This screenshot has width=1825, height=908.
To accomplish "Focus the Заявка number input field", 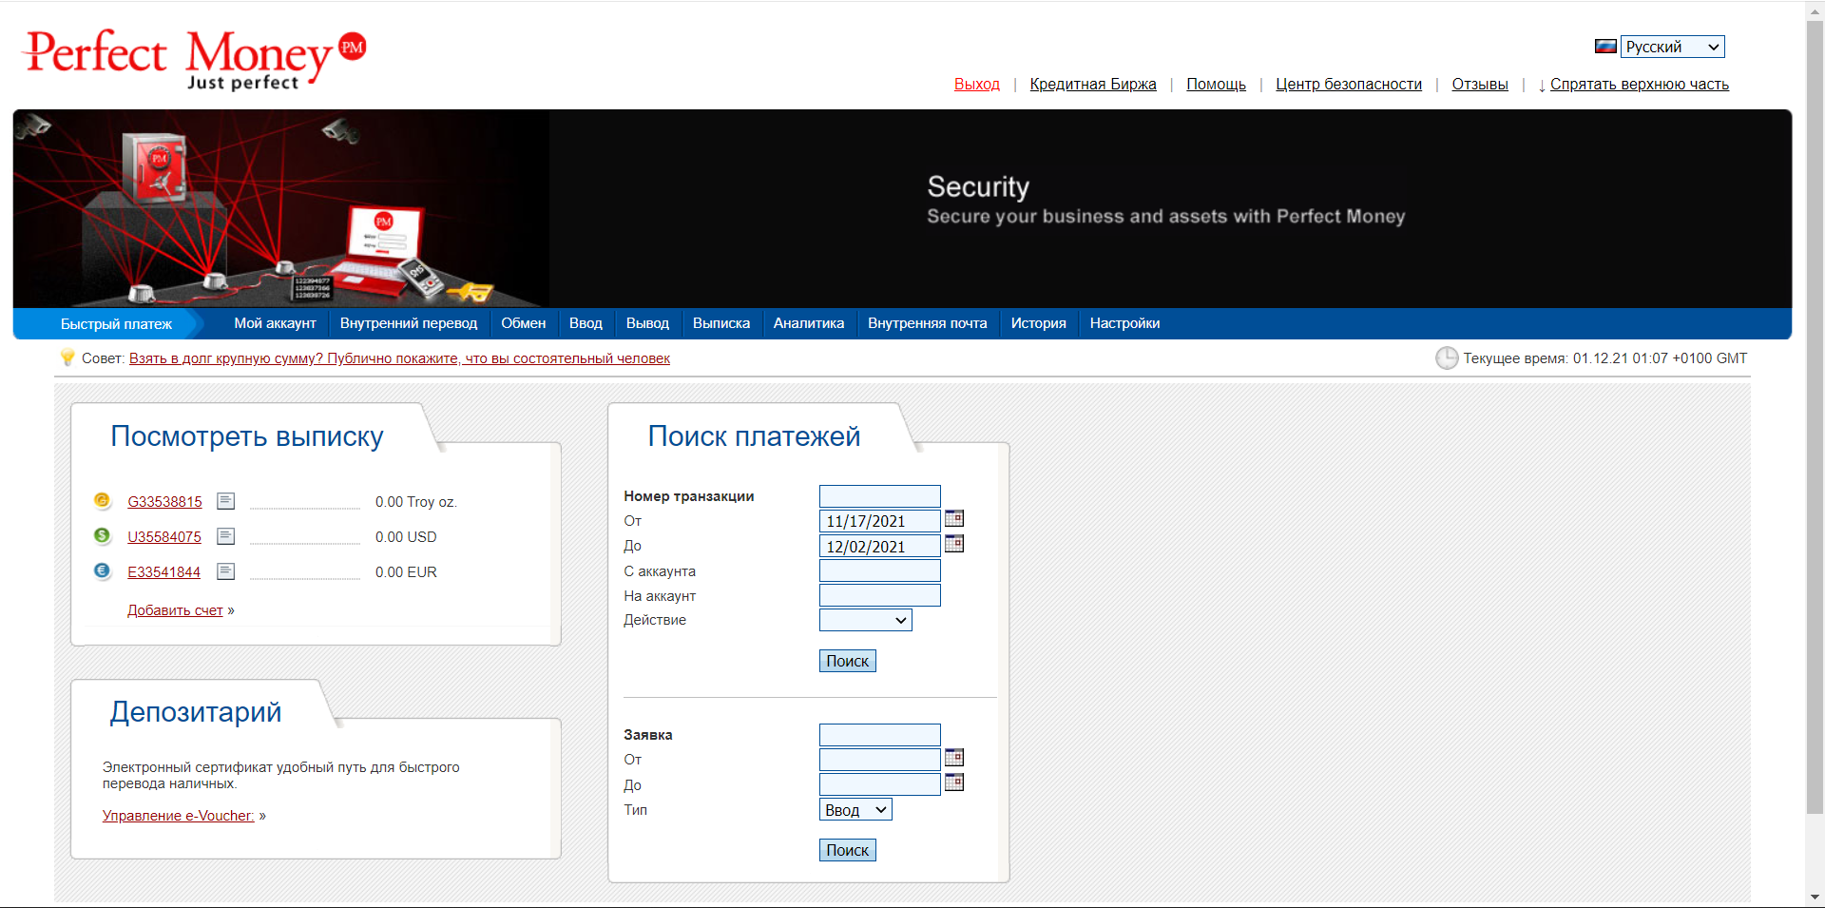I will click(880, 735).
